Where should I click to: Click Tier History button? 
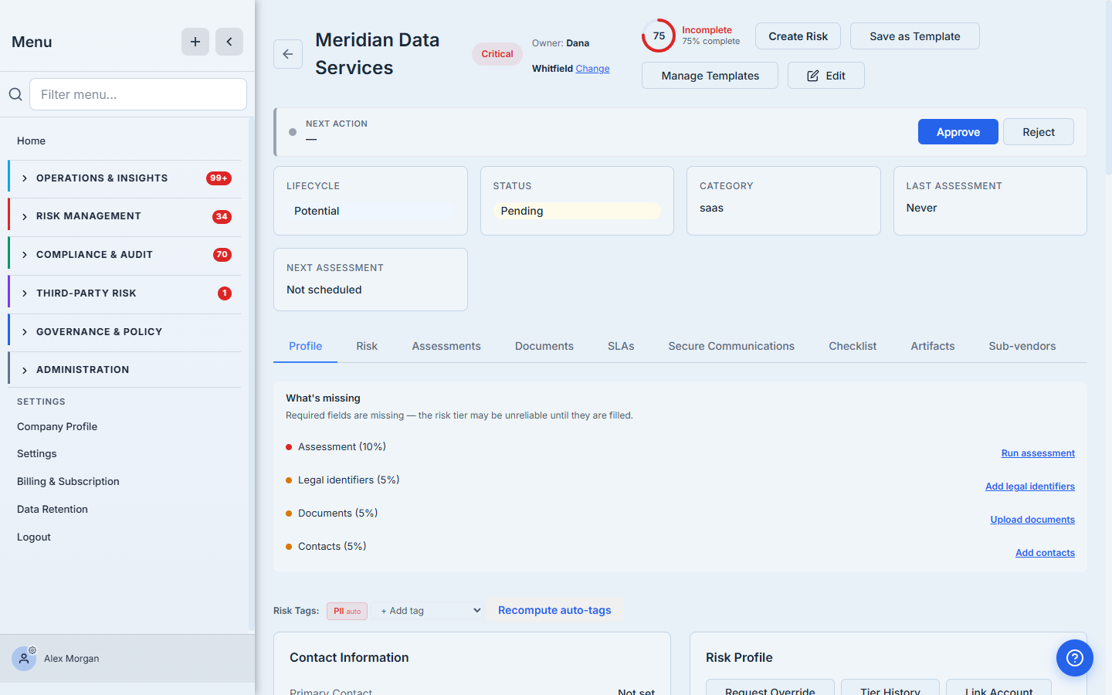point(890,687)
